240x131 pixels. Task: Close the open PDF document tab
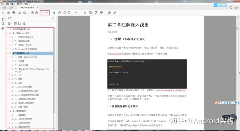(37, 7)
